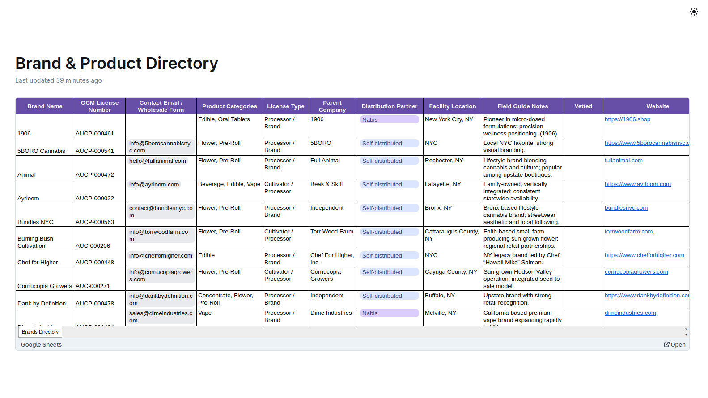The width and height of the screenshot is (708, 398).
Task: Follow the torrwoodfarm.com link
Action: click(628, 232)
